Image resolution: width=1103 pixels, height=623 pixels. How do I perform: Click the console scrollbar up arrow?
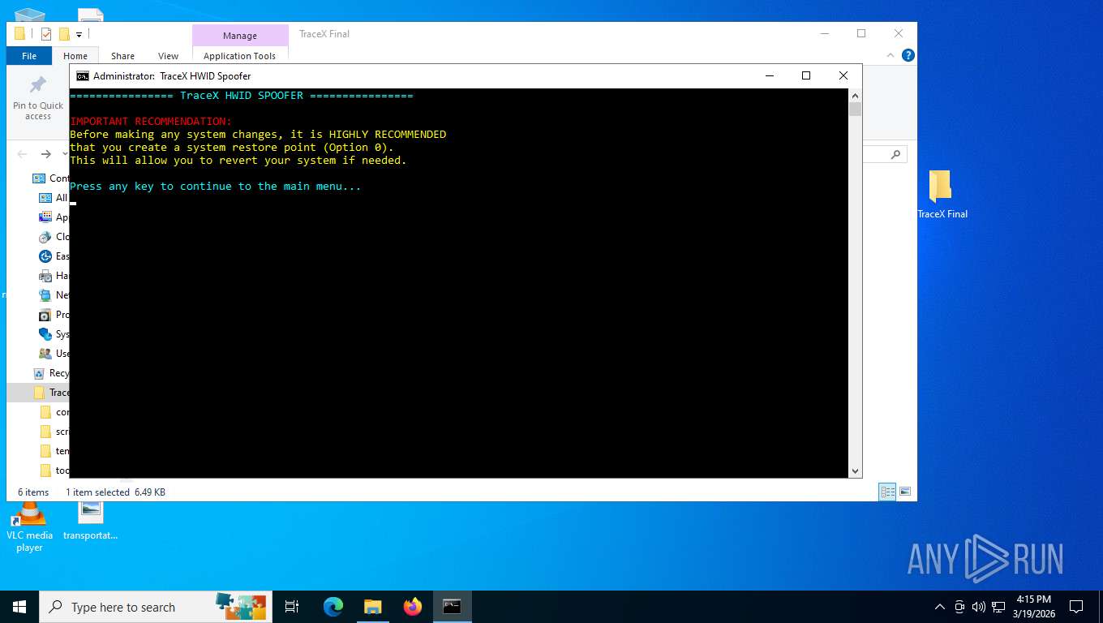(x=855, y=96)
